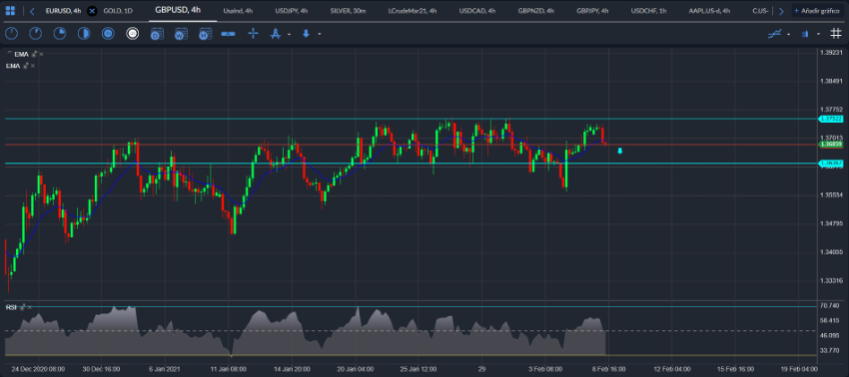Open RSI indicator settings
The width and height of the screenshot is (849, 377).
pyautogui.click(x=22, y=307)
